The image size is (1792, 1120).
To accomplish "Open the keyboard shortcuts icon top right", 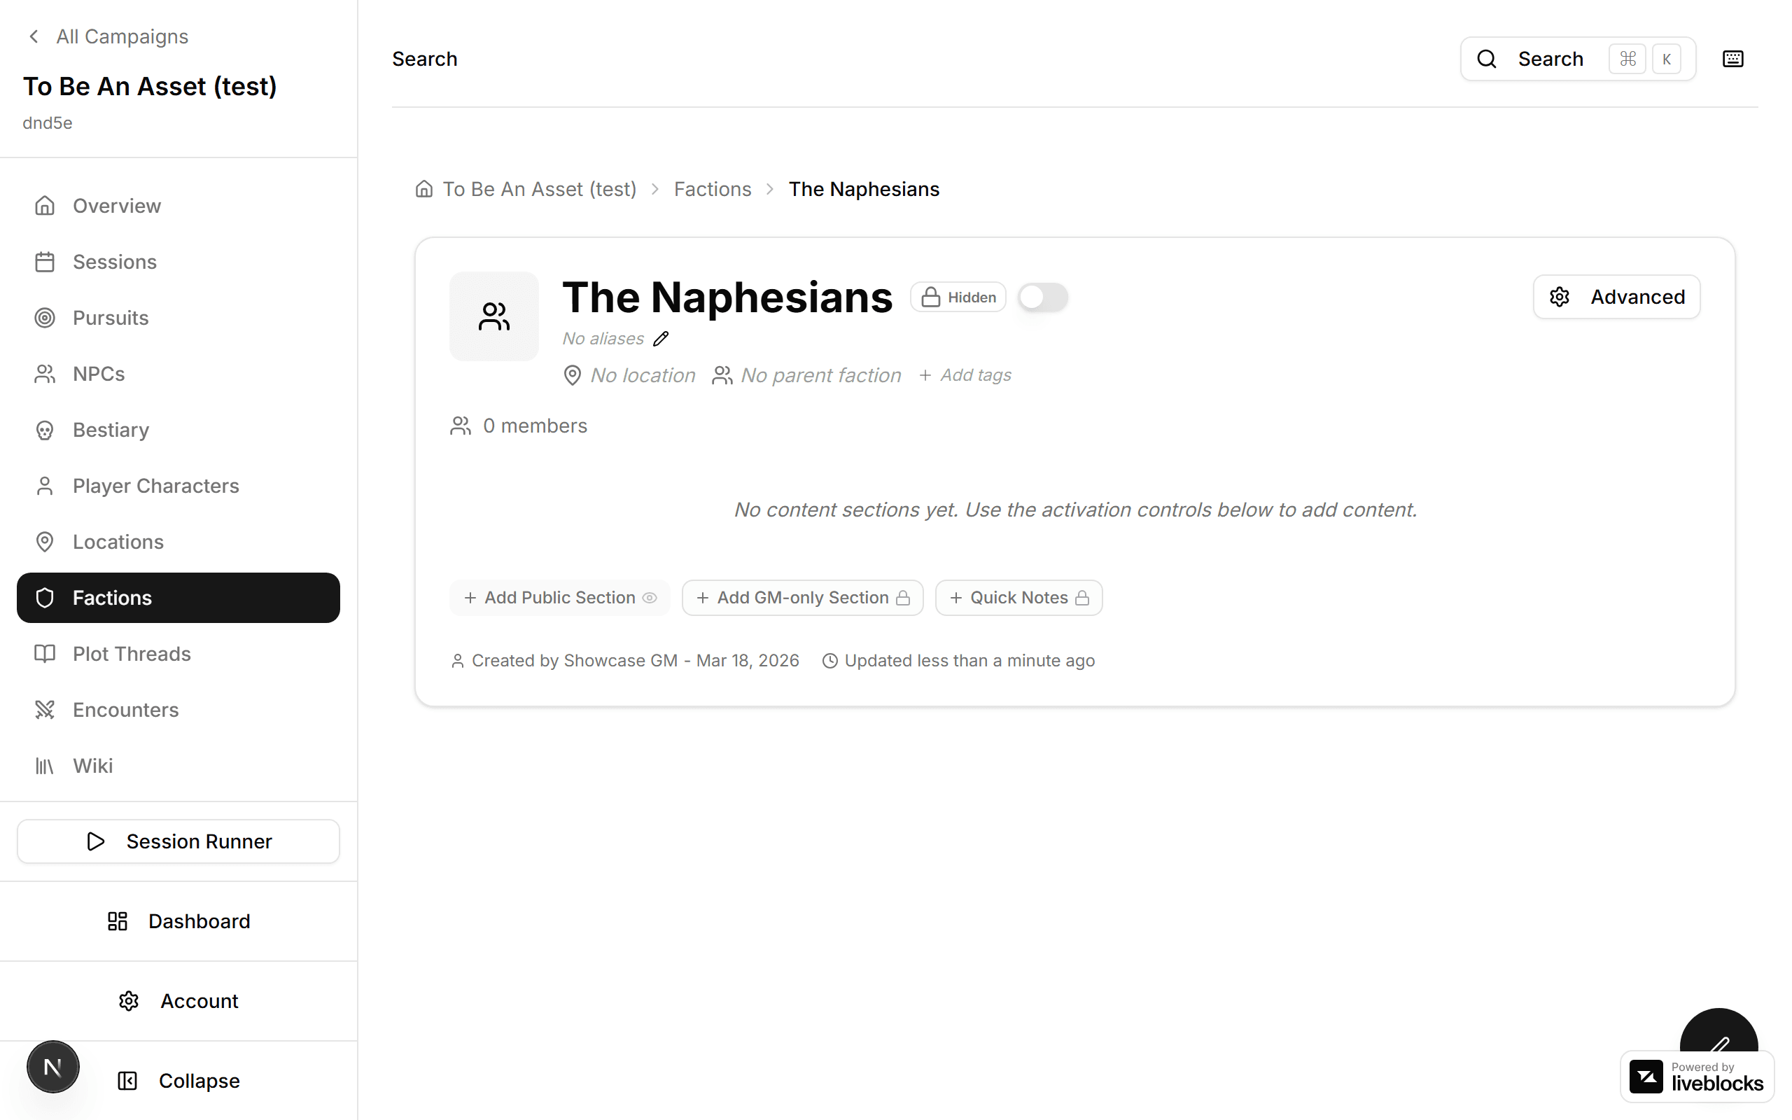I will (x=1732, y=59).
